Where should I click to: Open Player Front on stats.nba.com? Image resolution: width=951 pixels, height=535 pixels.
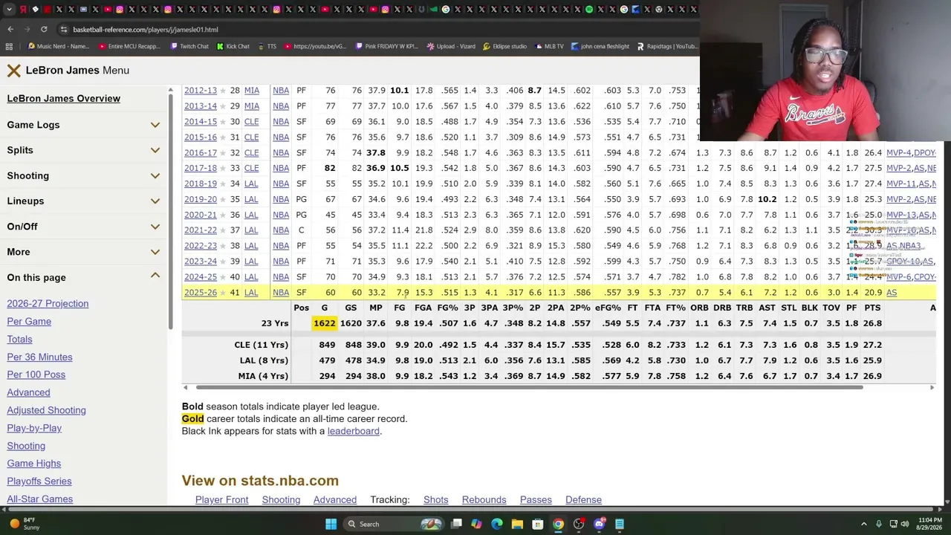click(221, 500)
